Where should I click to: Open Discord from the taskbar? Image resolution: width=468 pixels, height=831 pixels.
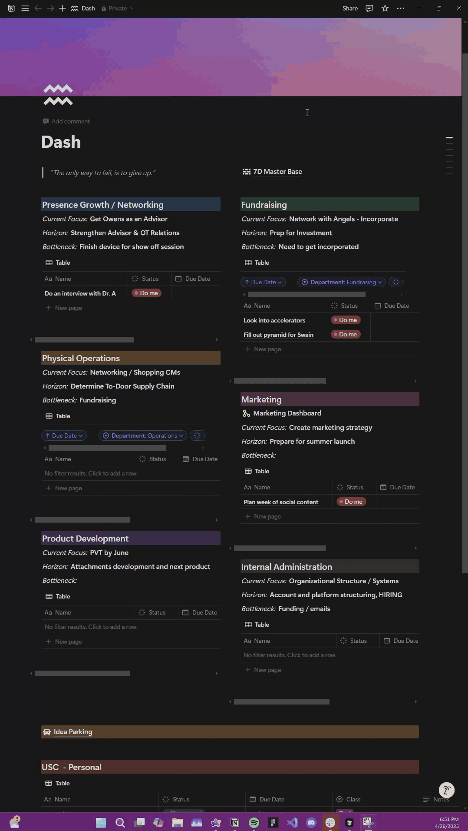pyautogui.click(x=311, y=822)
